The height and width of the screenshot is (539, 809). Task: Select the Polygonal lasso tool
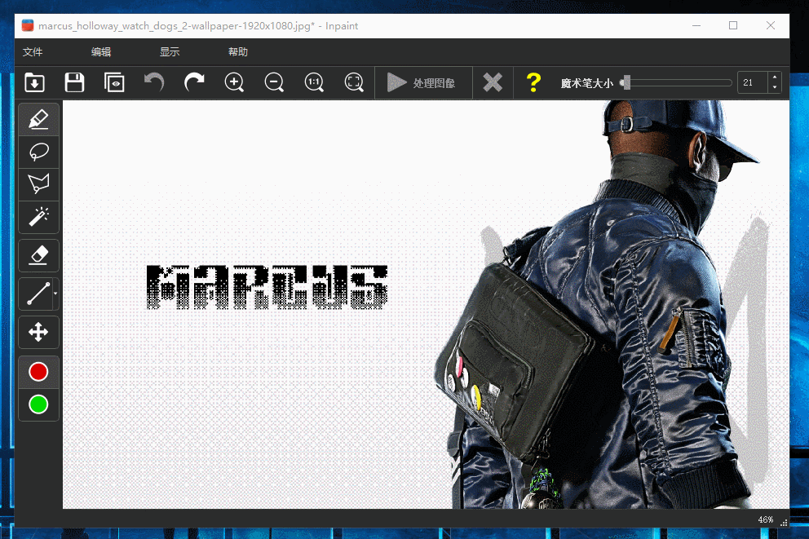pyautogui.click(x=38, y=183)
